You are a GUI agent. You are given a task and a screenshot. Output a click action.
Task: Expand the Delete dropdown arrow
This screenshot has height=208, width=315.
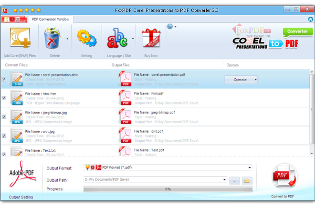[x=67, y=39]
